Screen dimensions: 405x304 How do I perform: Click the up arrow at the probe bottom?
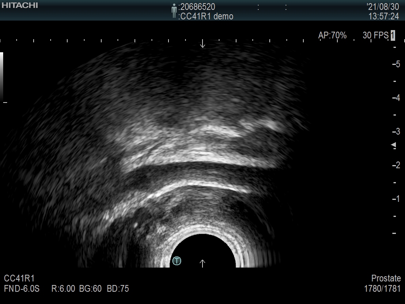(202, 263)
